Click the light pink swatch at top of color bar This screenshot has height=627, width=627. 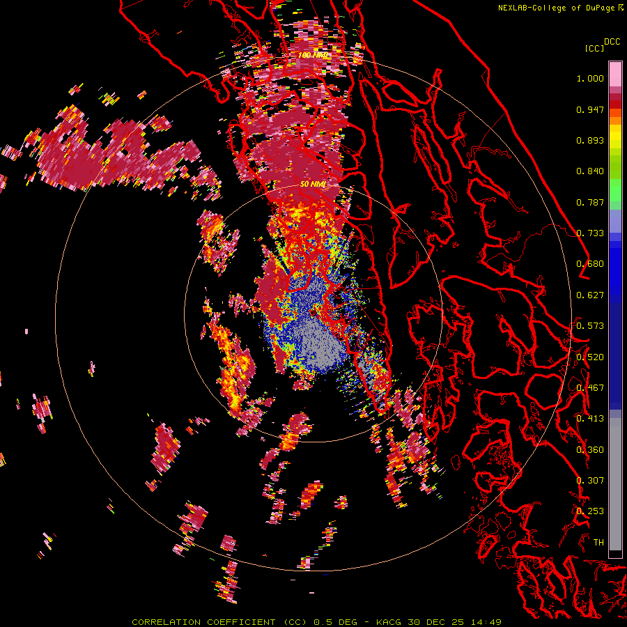615,75
